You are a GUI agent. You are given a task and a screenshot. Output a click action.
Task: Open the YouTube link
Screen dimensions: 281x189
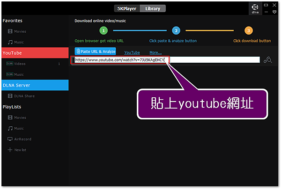tap(132, 52)
